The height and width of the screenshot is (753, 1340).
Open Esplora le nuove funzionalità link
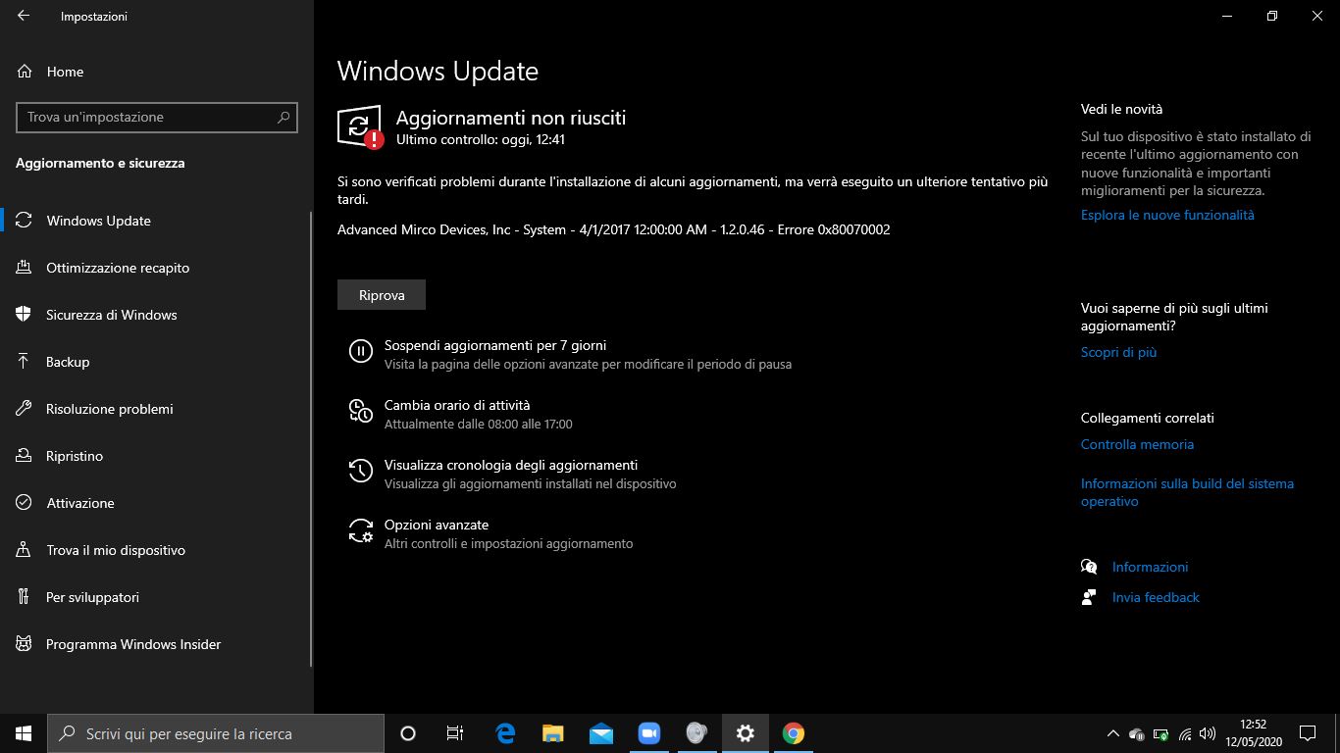tap(1167, 215)
